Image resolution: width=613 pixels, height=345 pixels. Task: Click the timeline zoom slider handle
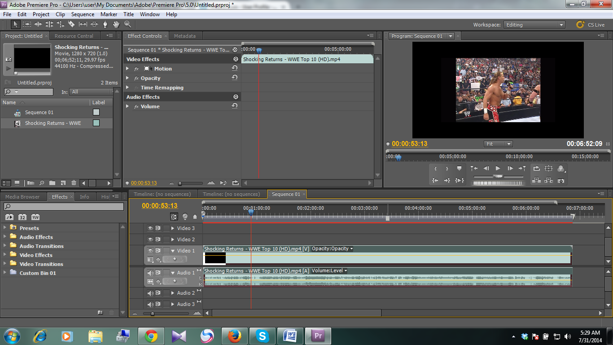pyautogui.click(x=153, y=314)
